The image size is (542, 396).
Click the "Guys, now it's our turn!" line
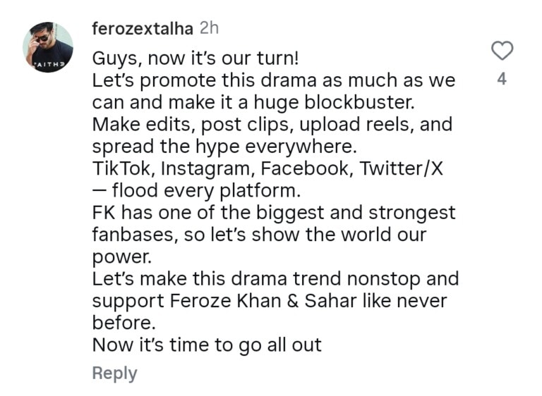point(186,58)
